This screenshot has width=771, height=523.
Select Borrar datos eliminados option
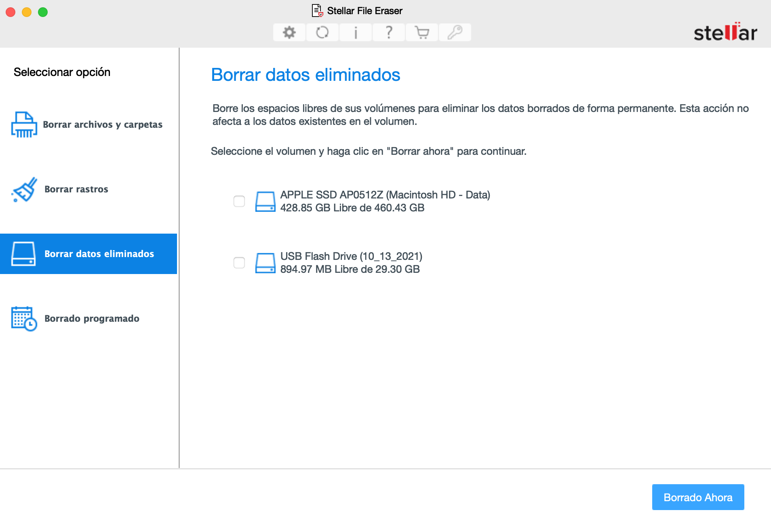point(88,254)
